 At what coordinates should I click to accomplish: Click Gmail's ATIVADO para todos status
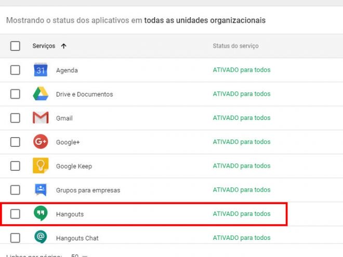click(242, 118)
